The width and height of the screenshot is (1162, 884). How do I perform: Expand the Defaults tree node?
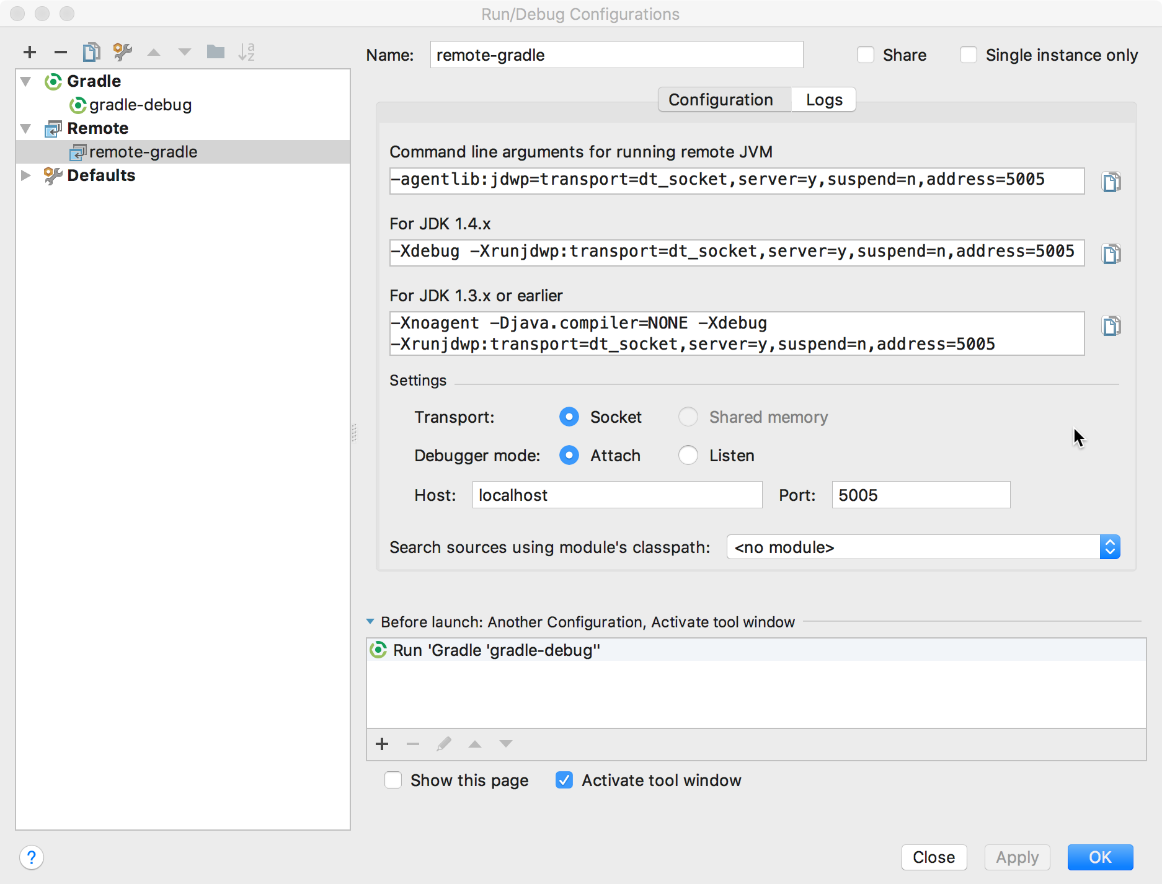pyautogui.click(x=25, y=175)
